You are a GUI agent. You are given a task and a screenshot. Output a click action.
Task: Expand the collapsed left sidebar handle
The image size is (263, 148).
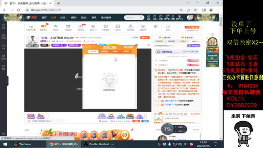(x=7, y=81)
